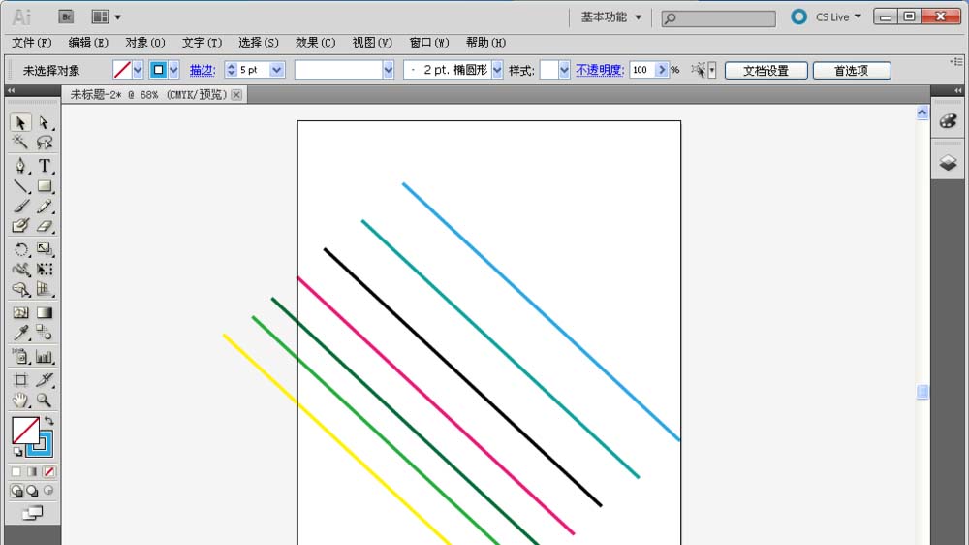Open the 文字(T) menu

[202, 43]
